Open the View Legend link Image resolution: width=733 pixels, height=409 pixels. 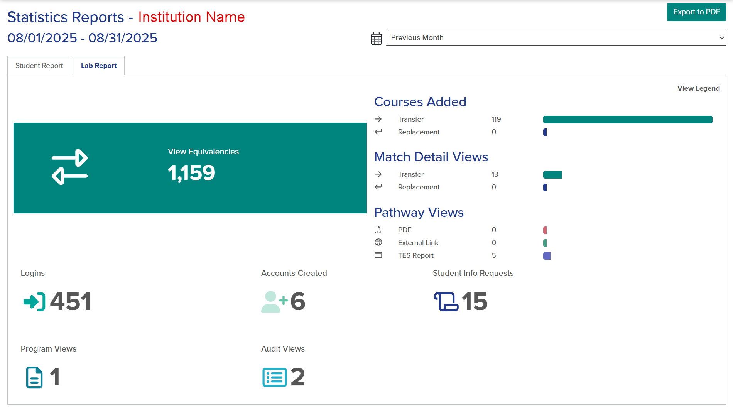(x=698, y=88)
